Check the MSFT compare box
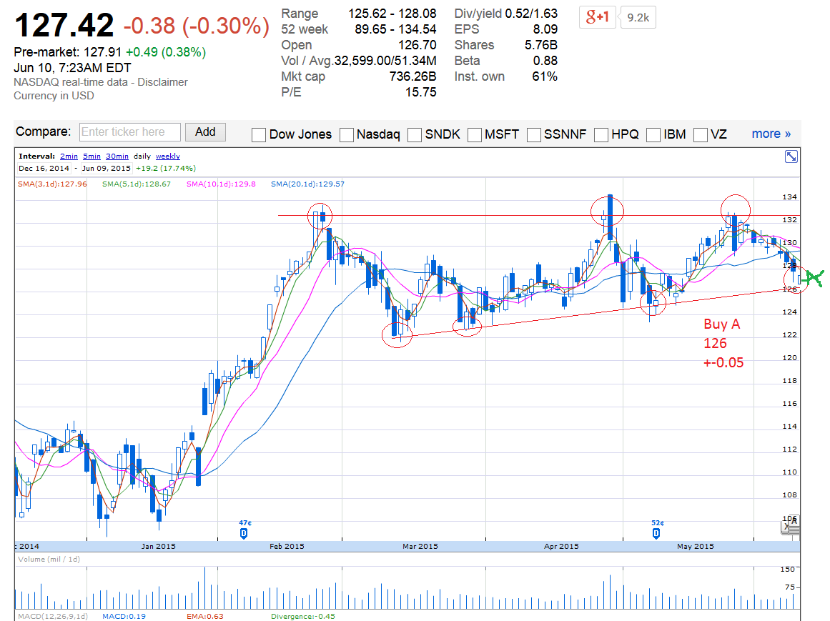830x621 pixels. click(475, 134)
